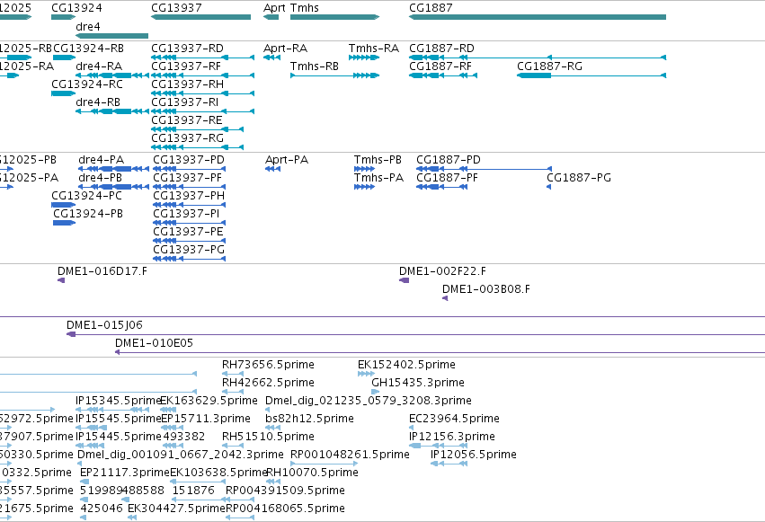Click EST GH15435.3prime

point(418,383)
